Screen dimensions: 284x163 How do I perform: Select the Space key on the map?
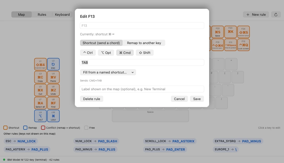click(x=150, y=116)
